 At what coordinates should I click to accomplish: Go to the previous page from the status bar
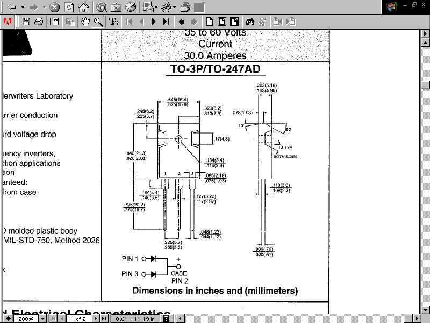pyautogui.click(x=62, y=319)
